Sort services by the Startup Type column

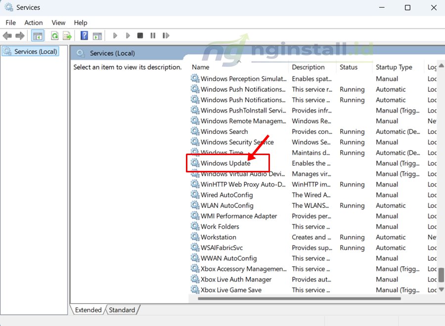coord(395,67)
